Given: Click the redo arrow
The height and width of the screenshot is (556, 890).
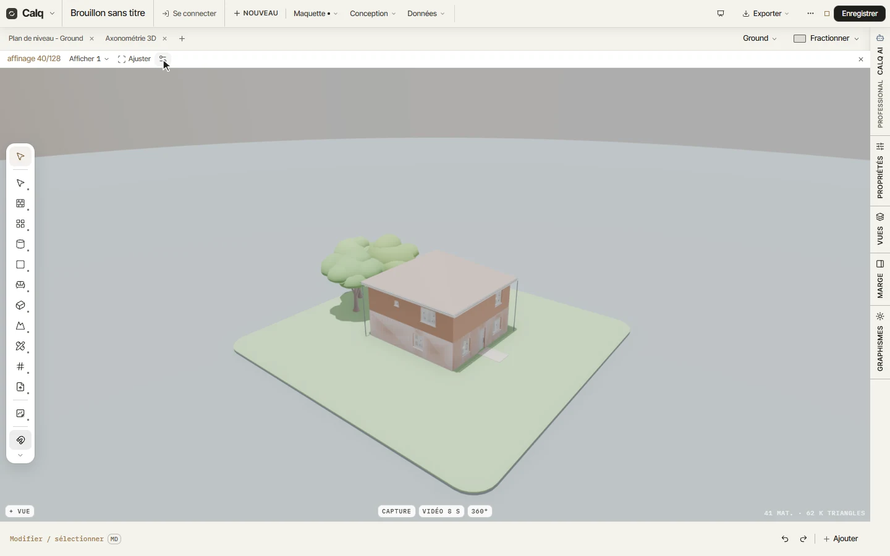Looking at the screenshot, I should (803, 539).
